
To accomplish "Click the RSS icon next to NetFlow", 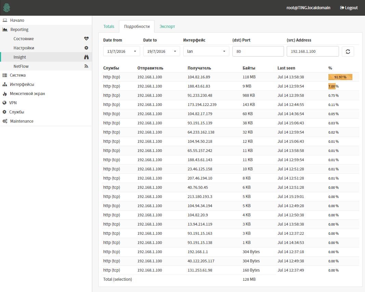I will 86,66.
